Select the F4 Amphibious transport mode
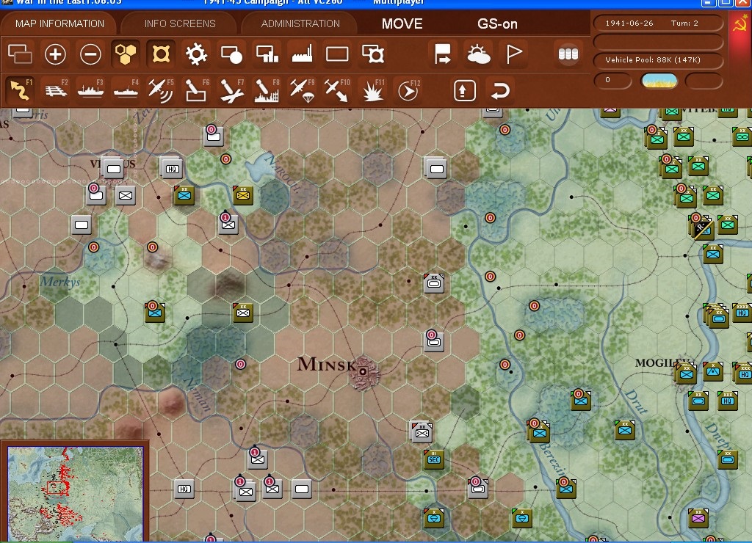 126,90
